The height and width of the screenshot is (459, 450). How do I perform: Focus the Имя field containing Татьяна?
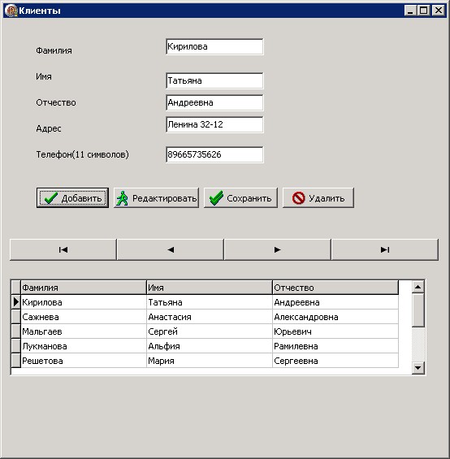[x=214, y=80]
